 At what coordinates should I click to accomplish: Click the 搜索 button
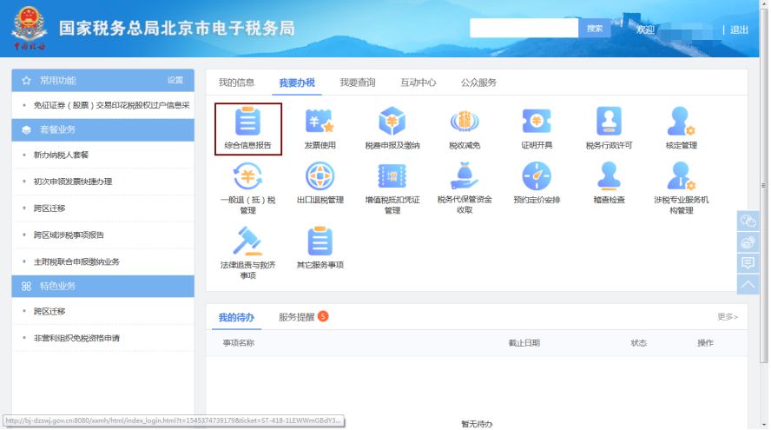(x=595, y=29)
